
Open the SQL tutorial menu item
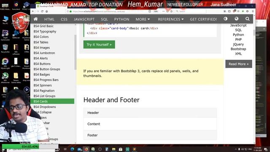click(104, 19)
